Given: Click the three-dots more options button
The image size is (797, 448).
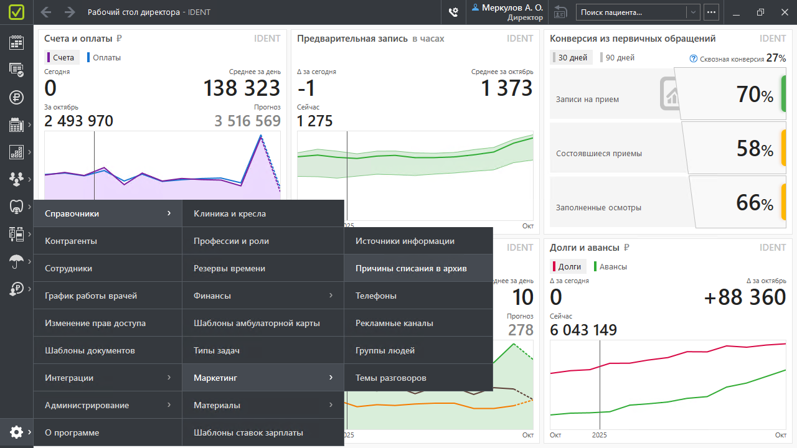Looking at the screenshot, I should coord(711,12).
